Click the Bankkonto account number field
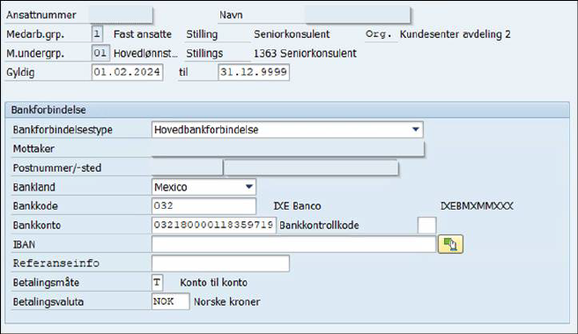The height and width of the screenshot is (334, 578). click(x=213, y=225)
